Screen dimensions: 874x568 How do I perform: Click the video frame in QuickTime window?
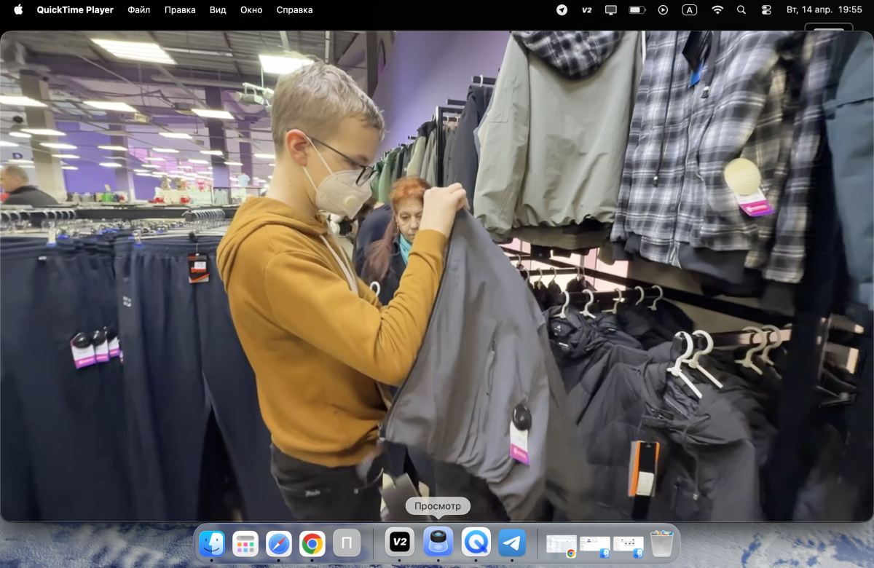click(437, 277)
